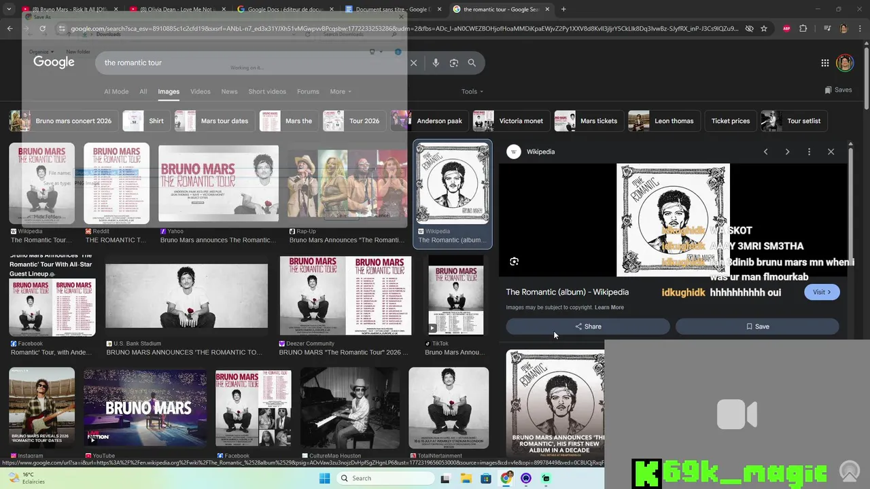The height and width of the screenshot is (489, 870).
Task: Select the All results tab
Action: pyautogui.click(x=143, y=92)
